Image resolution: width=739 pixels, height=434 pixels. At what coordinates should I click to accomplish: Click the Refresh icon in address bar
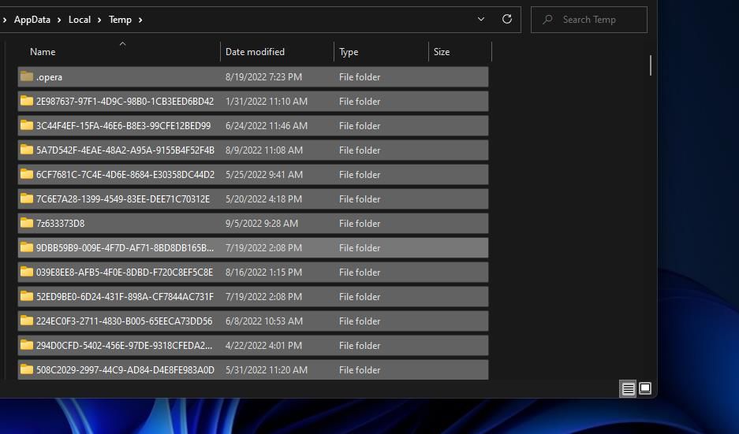506,20
